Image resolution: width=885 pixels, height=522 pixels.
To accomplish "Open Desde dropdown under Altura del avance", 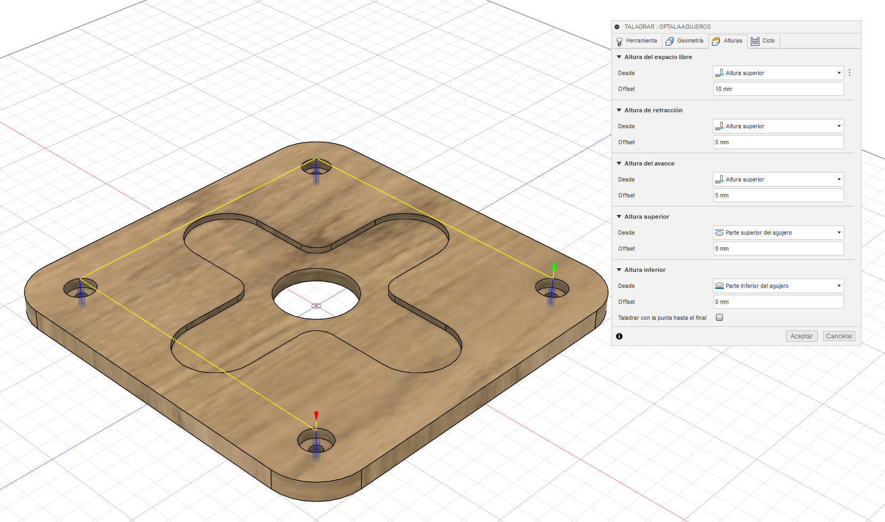I will (779, 179).
